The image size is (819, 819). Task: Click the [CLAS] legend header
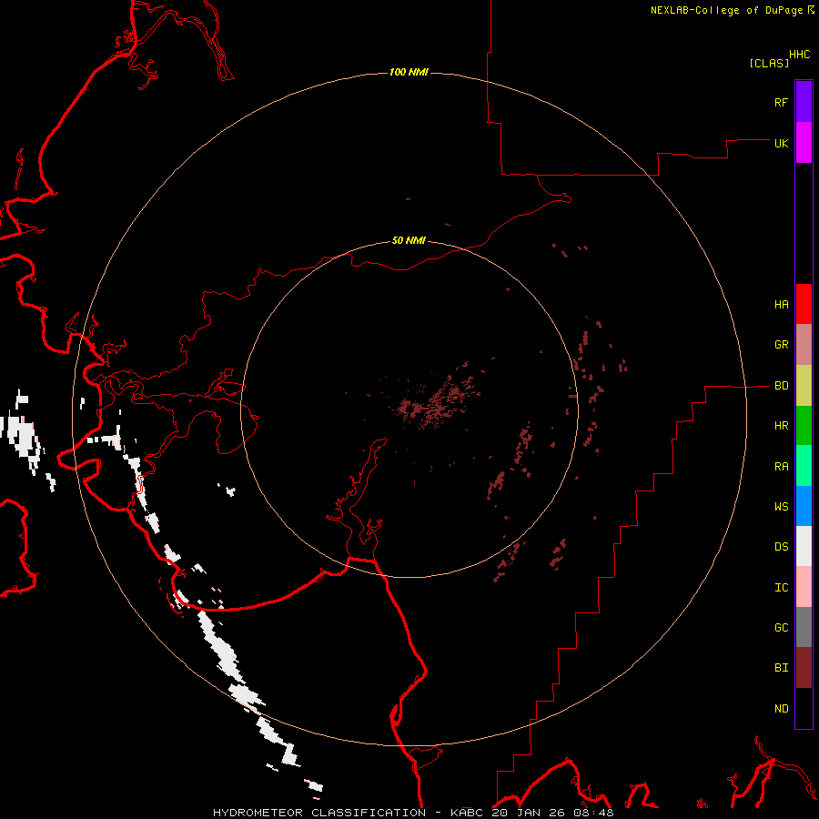(769, 63)
